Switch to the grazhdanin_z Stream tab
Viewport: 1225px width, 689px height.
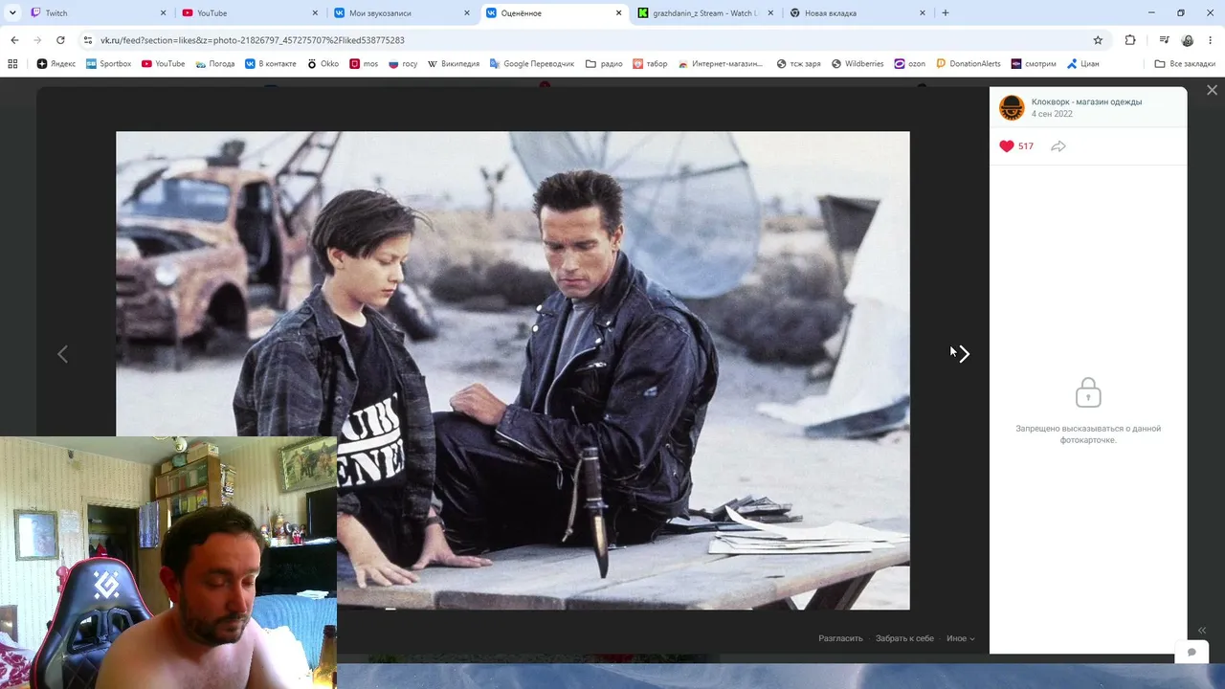703,13
